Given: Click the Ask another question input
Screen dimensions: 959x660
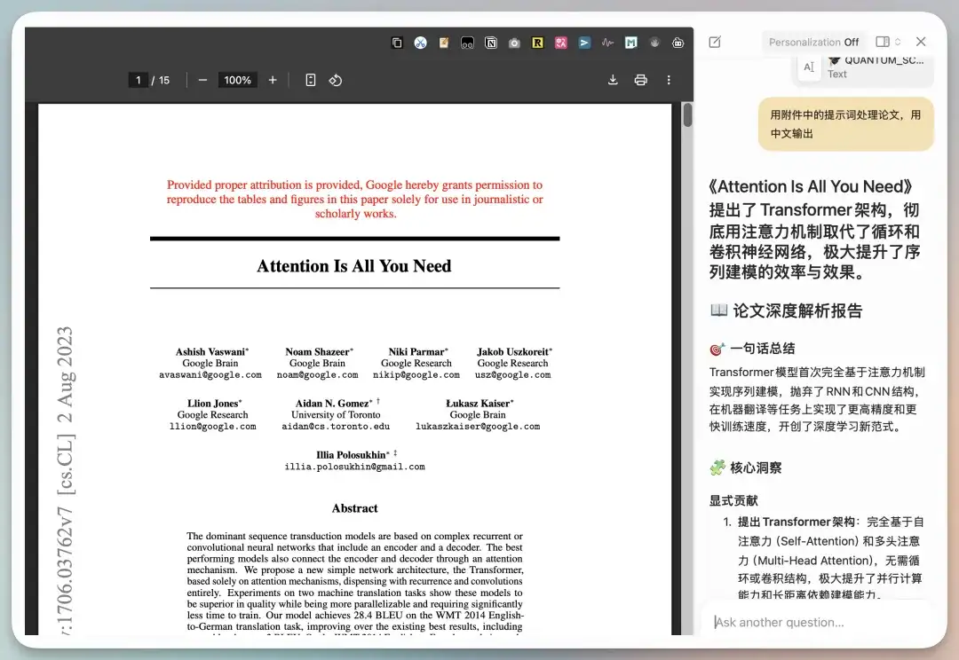Looking at the screenshot, I should click(x=817, y=622).
